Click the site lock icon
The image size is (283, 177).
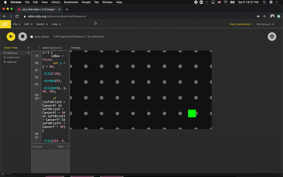click(25, 16)
